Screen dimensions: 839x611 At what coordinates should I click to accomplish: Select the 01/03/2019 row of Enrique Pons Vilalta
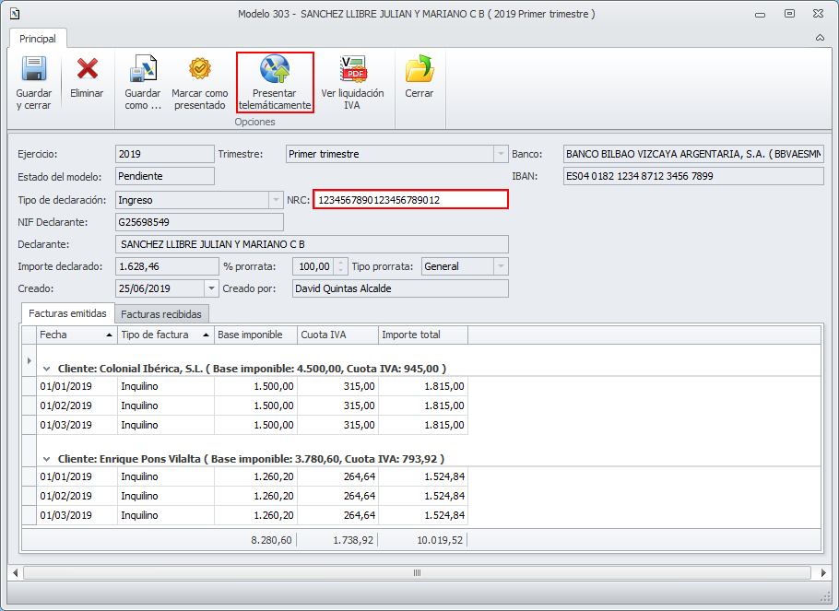252,515
